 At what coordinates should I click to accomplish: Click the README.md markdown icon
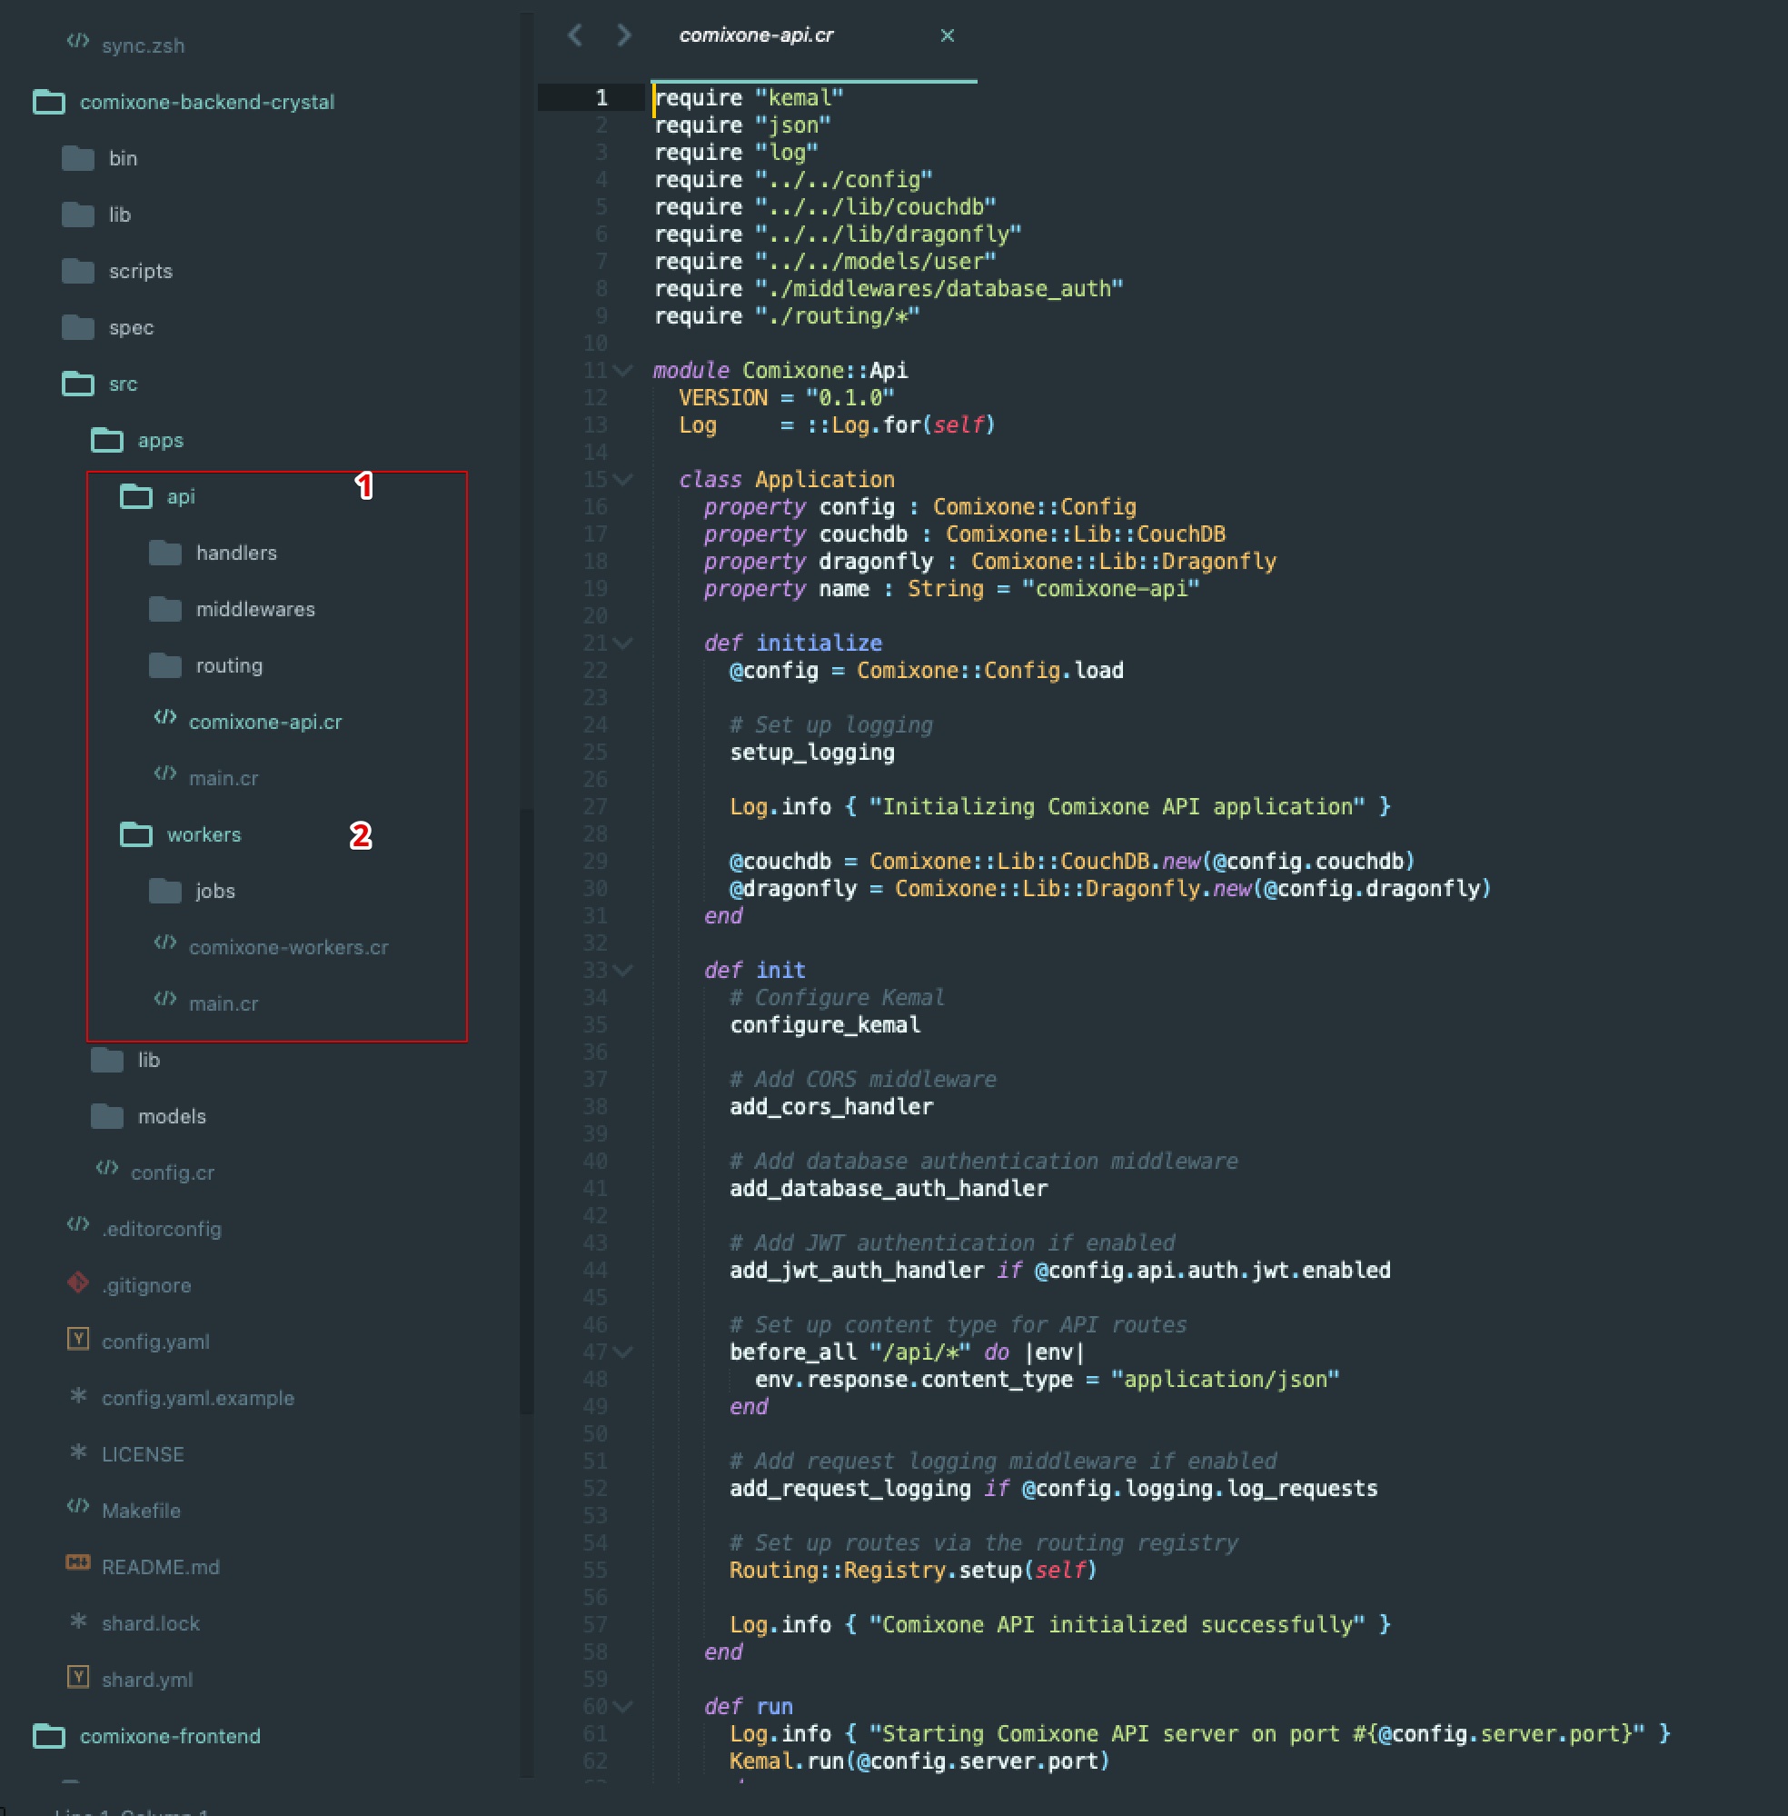(78, 1563)
